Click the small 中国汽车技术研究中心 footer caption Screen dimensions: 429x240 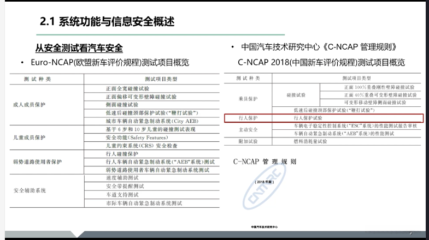(265, 227)
